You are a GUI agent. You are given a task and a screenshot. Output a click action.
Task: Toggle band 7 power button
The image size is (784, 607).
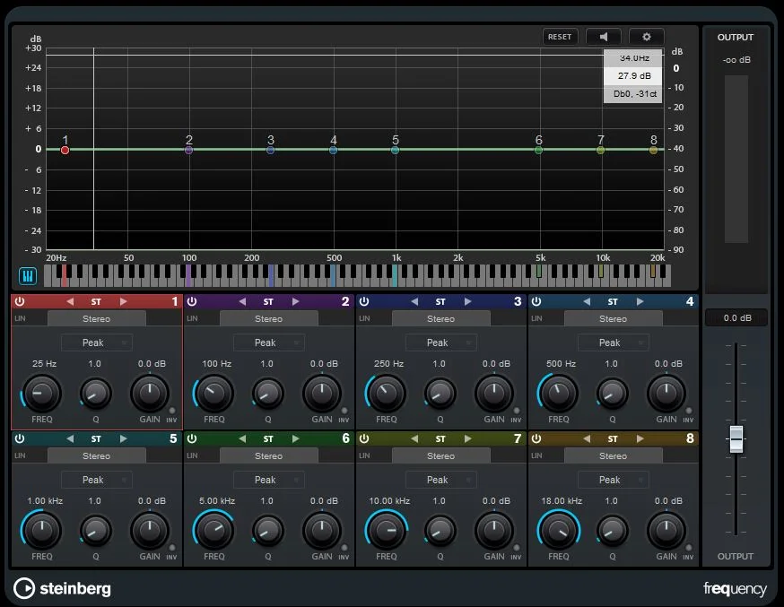364,438
